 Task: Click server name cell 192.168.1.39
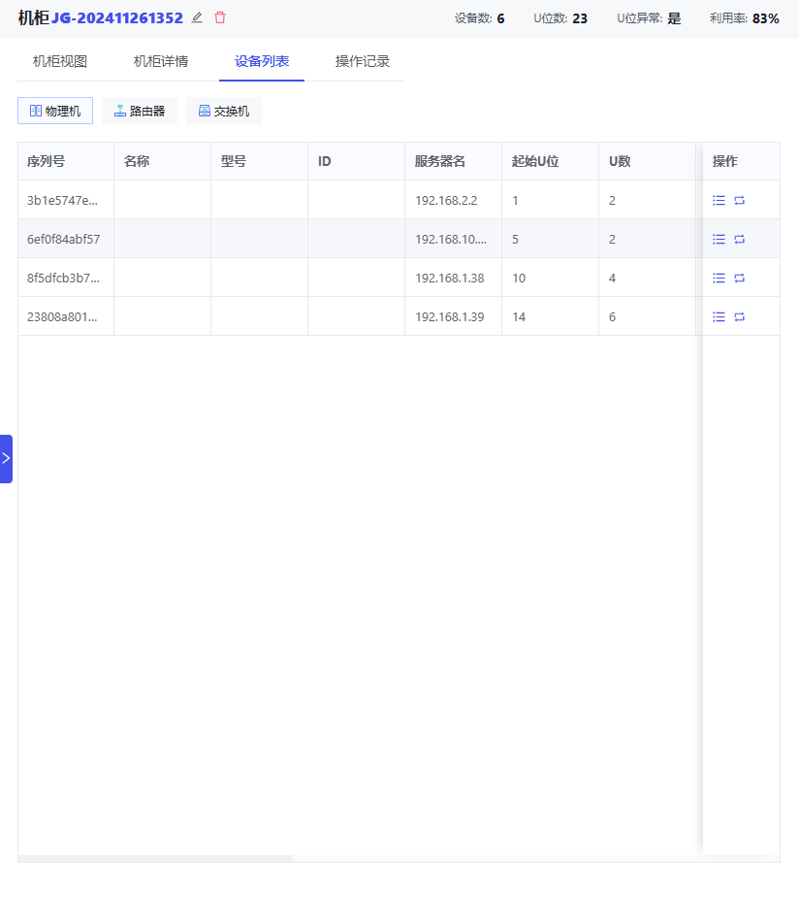coord(453,316)
